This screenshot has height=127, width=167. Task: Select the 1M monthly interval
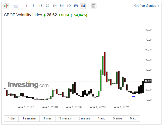tap(83, 6)
